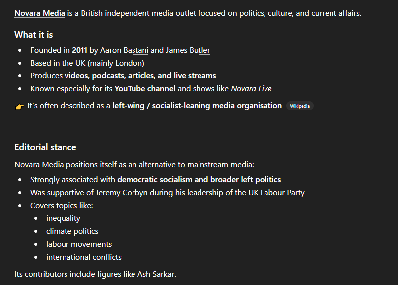Click the "Editorial stance" heading
Viewport: 398px width, 285px height.
(x=45, y=147)
